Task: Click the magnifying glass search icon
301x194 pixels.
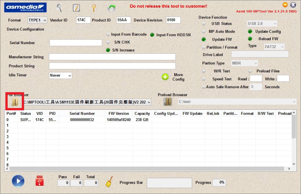Action: tap(59, 7)
